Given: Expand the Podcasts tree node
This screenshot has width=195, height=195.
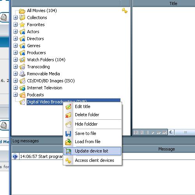Looking at the screenshot, I should pyautogui.click(x=15, y=95).
